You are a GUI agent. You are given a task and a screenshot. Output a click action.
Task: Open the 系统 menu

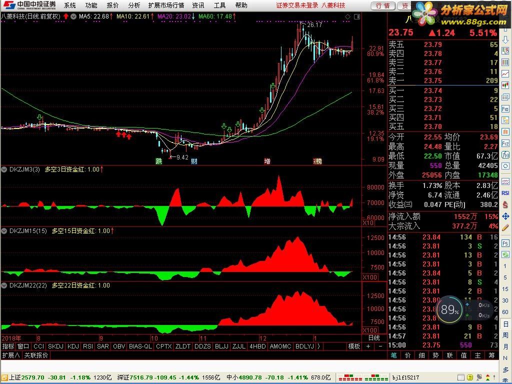pos(70,5)
